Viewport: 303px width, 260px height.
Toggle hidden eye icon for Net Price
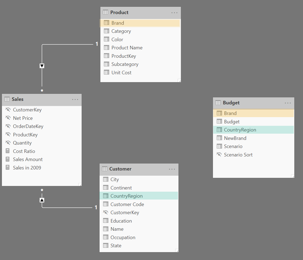click(x=8, y=118)
